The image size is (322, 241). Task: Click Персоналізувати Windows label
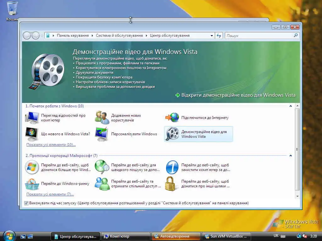coord(134,134)
